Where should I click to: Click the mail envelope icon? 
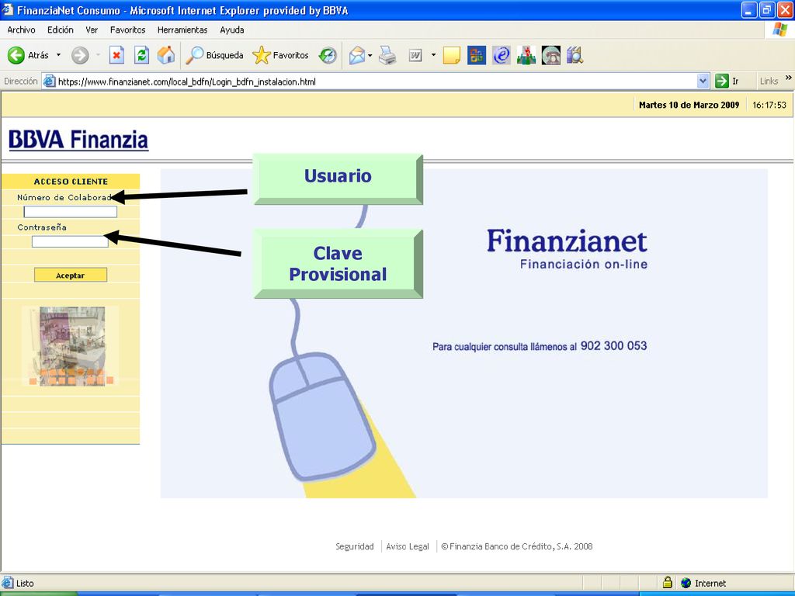tap(357, 55)
